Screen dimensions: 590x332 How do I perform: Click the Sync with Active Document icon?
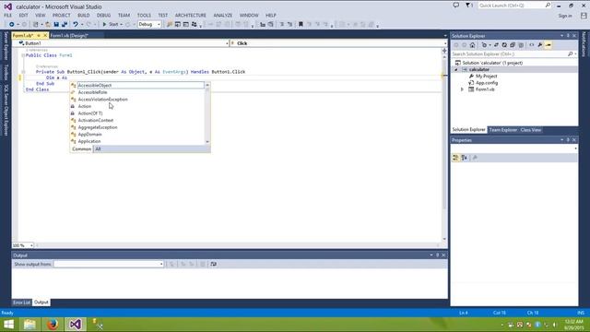click(x=496, y=45)
